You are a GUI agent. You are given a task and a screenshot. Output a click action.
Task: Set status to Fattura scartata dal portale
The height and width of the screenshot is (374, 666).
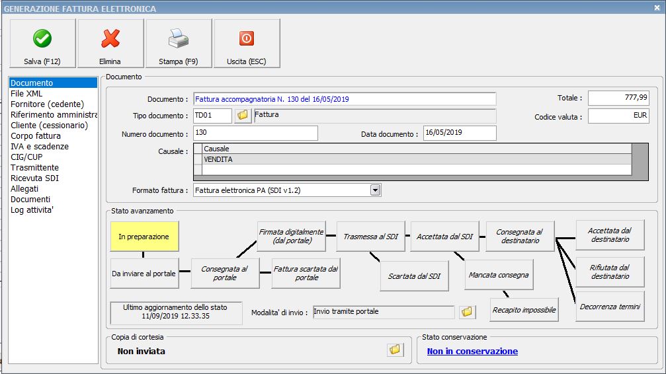pyautogui.click(x=306, y=274)
